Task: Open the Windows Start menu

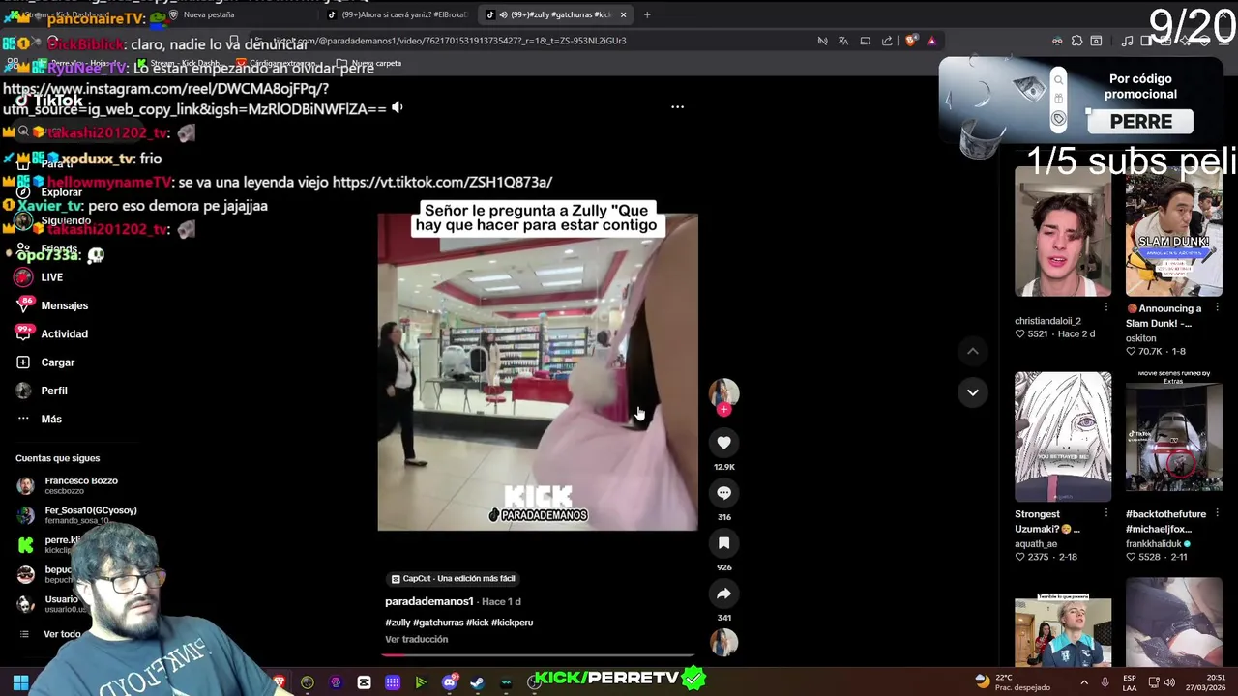Action: point(20,683)
